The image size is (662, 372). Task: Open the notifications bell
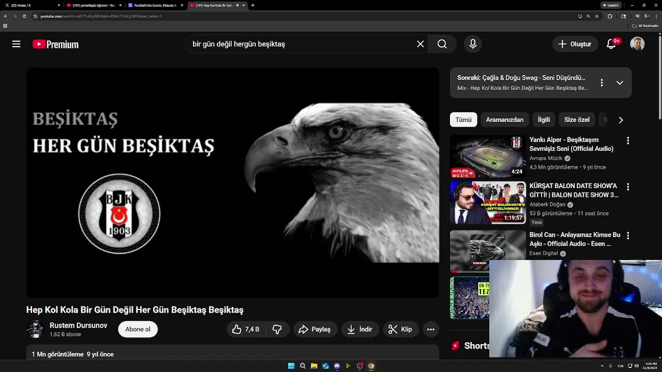pos(611,44)
